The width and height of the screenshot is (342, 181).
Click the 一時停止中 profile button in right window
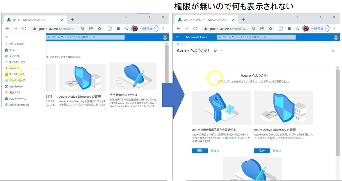tap(316, 29)
